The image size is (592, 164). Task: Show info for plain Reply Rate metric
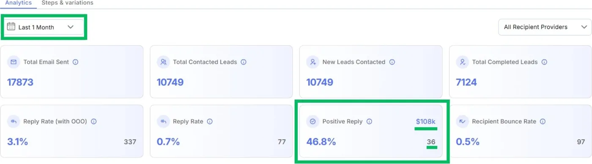pyautogui.click(x=210, y=121)
